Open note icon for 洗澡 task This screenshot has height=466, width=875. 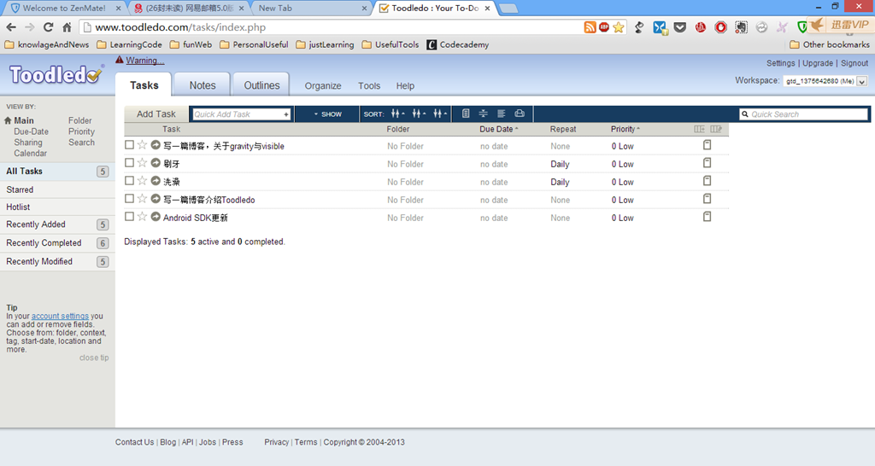[x=707, y=181]
